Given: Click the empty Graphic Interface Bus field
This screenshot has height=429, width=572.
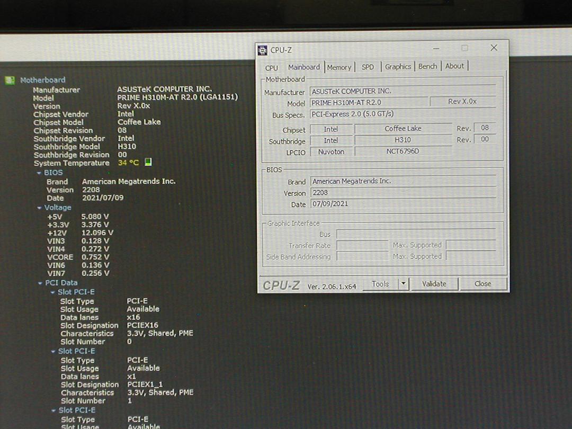Looking at the screenshot, I should 416,234.
